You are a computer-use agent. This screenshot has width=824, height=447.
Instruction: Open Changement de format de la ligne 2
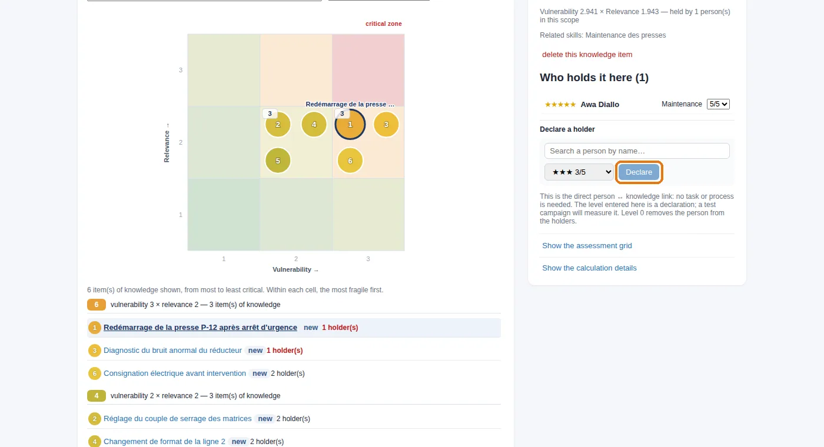pyautogui.click(x=164, y=442)
